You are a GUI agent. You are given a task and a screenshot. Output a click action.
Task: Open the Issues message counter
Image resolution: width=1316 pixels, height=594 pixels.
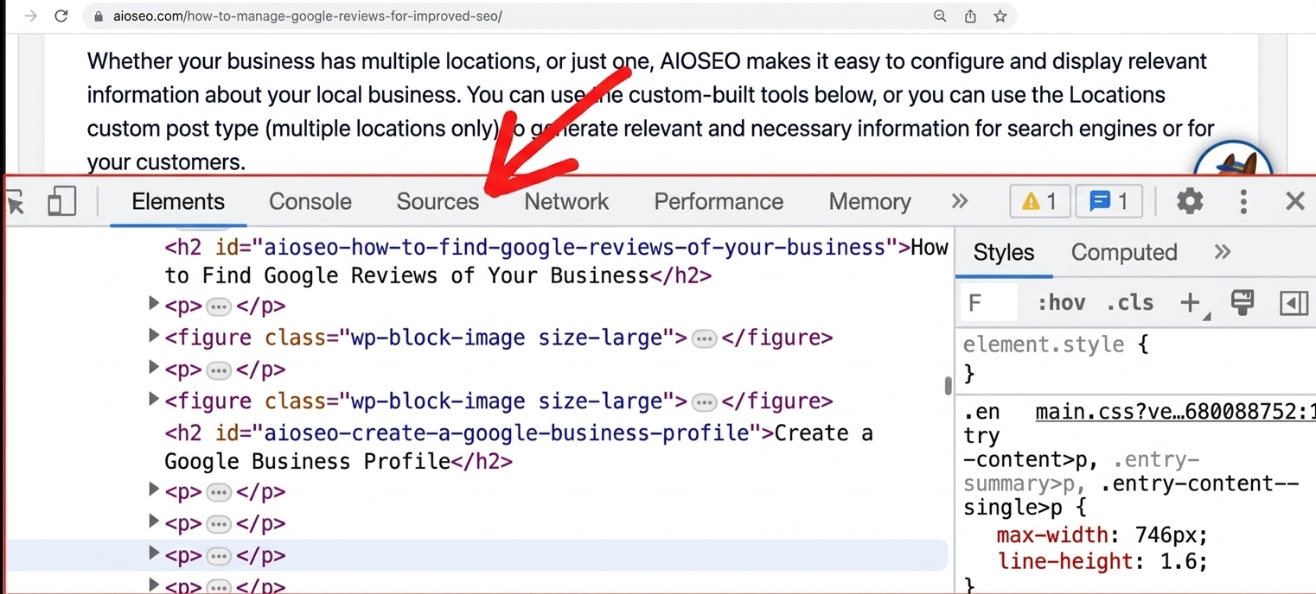(x=1108, y=201)
